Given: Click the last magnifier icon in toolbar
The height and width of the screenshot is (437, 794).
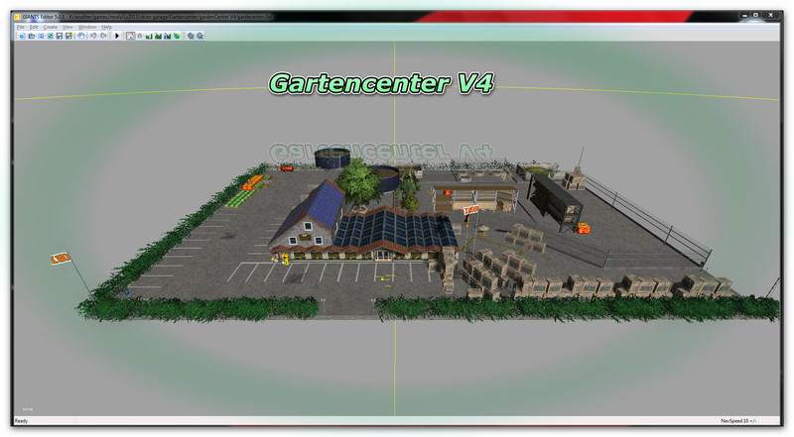Looking at the screenshot, I should [199, 36].
